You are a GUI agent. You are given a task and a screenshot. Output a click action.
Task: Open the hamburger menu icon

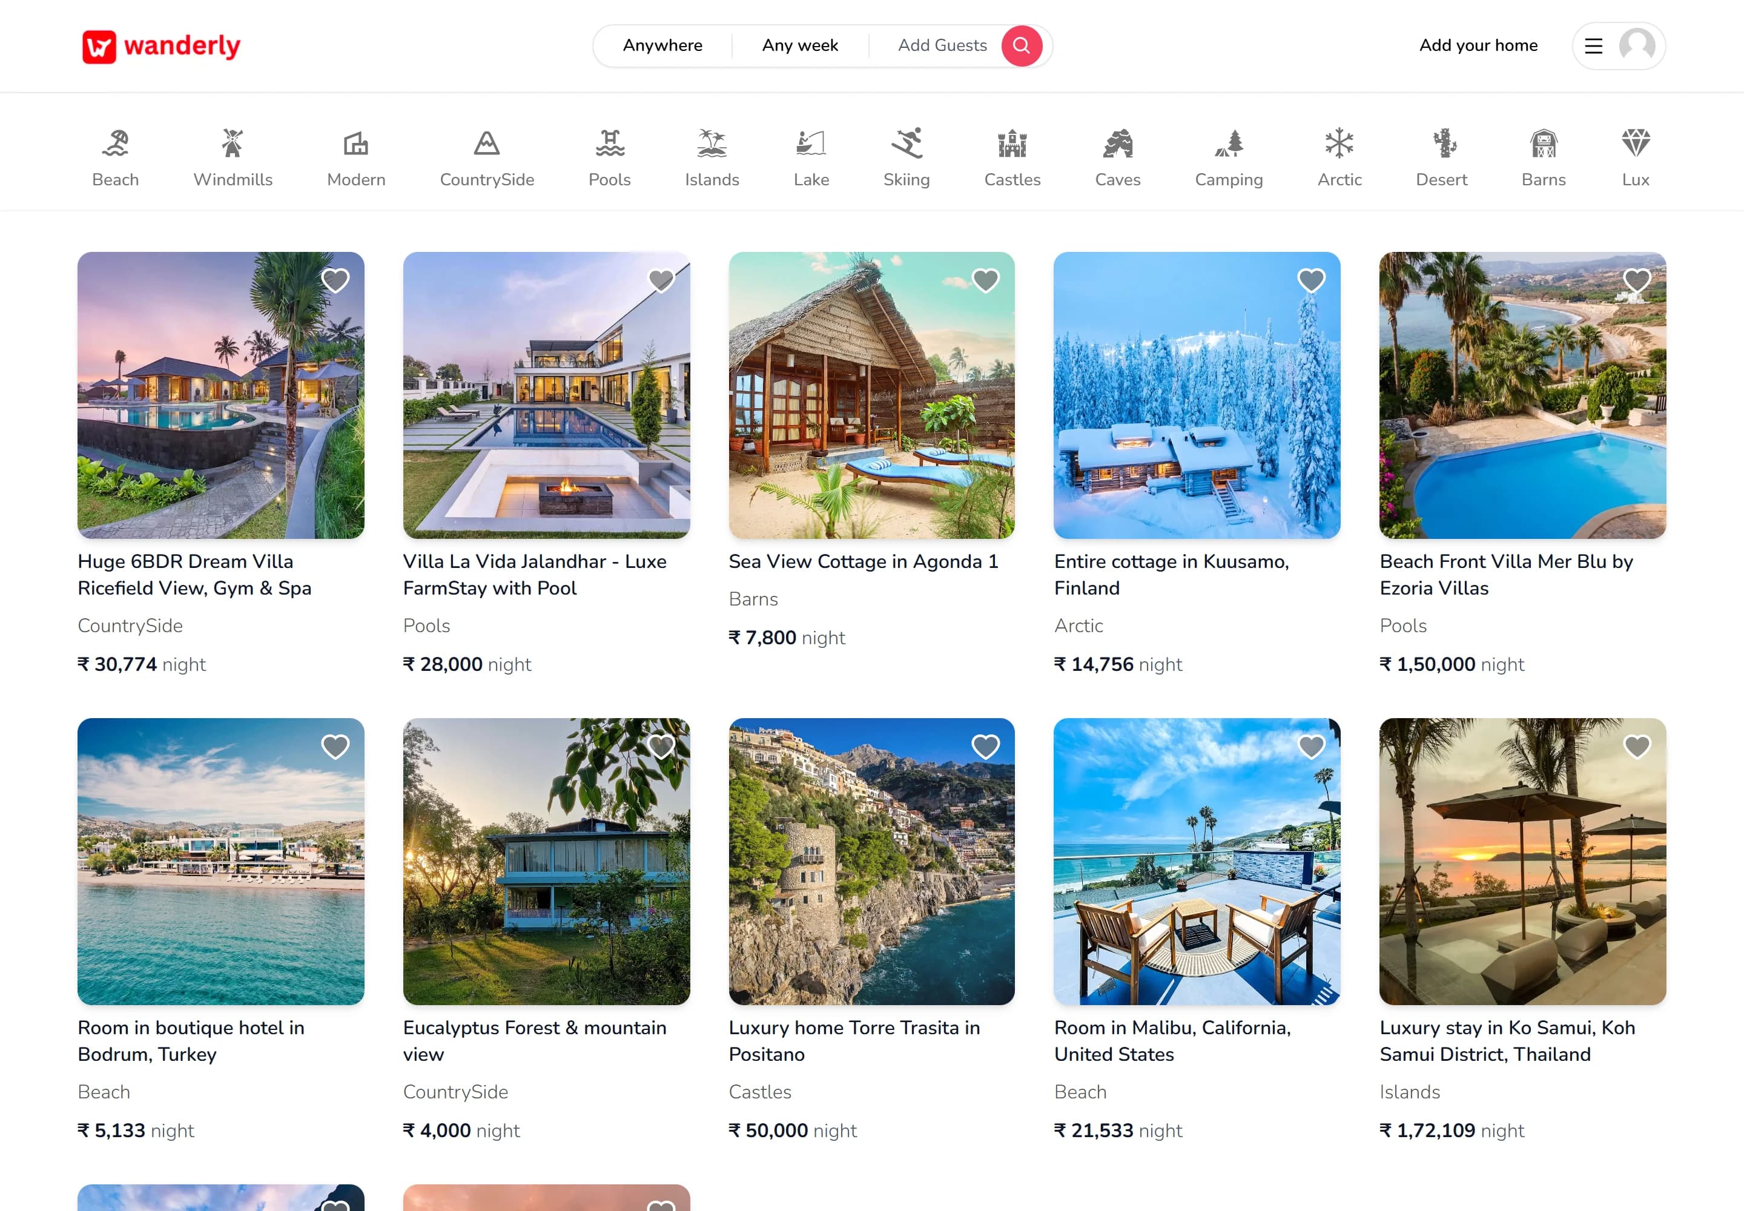pyautogui.click(x=1593, y=46)
